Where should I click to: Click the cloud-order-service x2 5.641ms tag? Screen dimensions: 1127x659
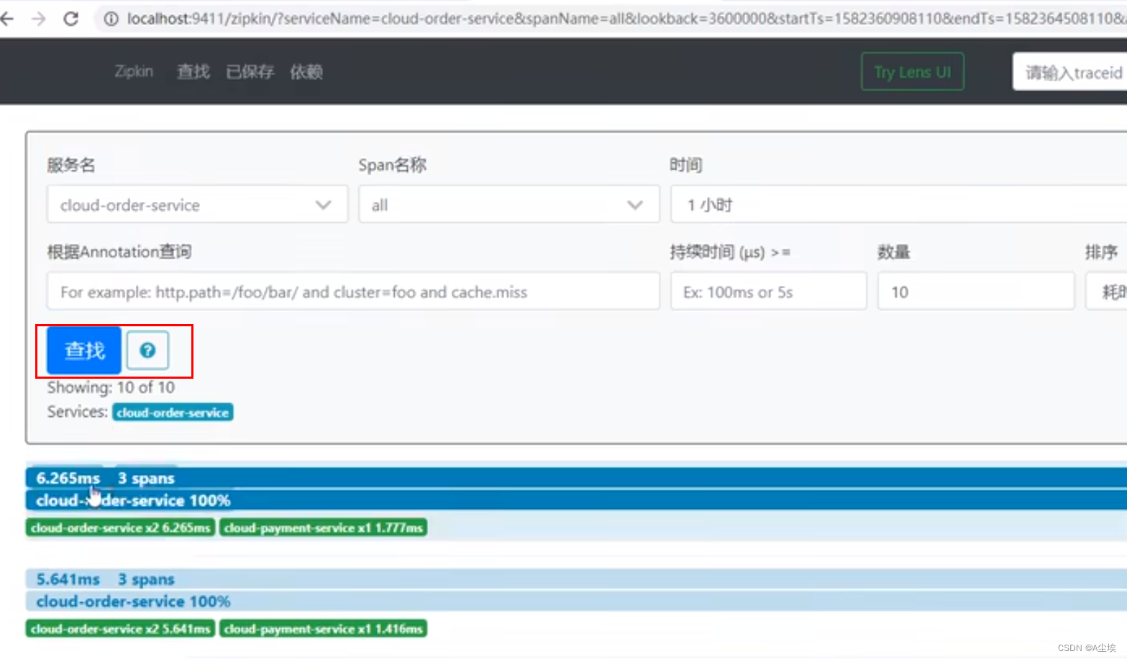(x=120, y=629)
